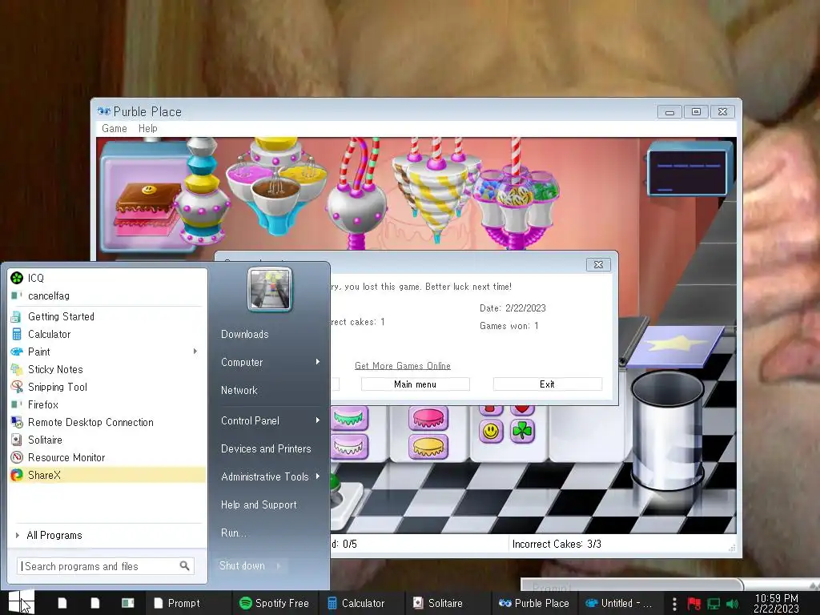820x615 pixels.
Task: Expand the Control Panel submenu arrow
Action: (x=317, y=420)
